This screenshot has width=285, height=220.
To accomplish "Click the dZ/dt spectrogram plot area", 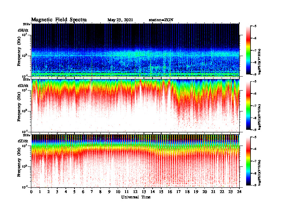I will tap(135, 161).
